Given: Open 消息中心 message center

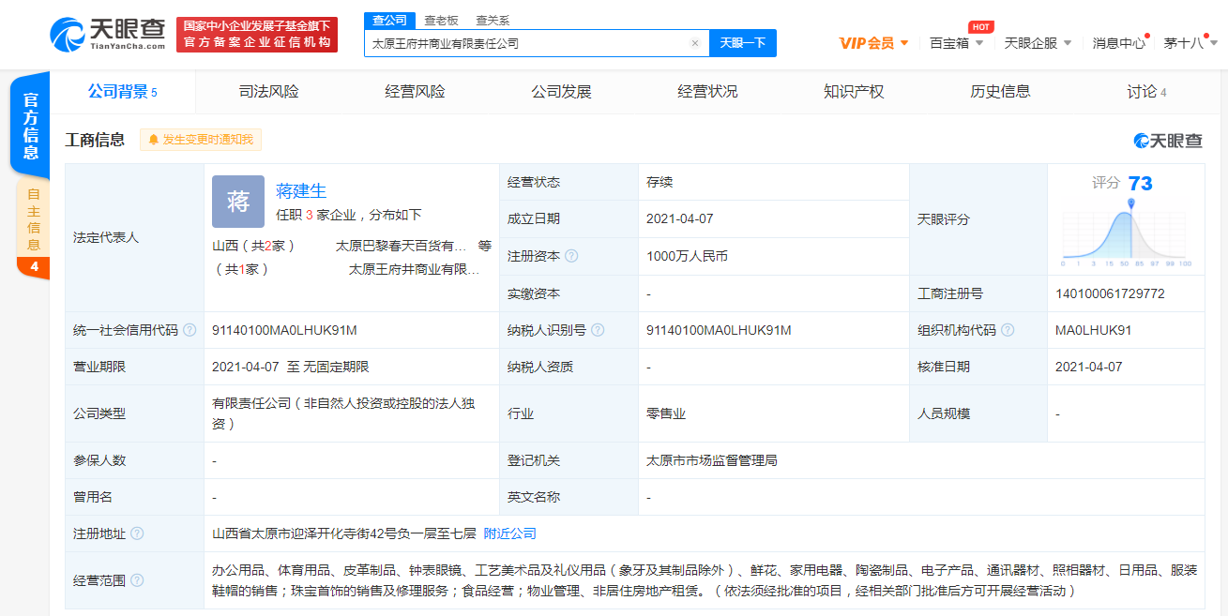Looking at the screenshot, I should [x=1118, y=43].
